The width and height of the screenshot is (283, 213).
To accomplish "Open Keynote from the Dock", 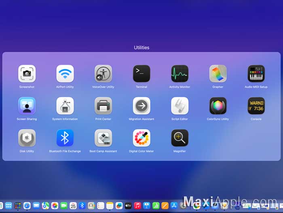I will point(146,206).
